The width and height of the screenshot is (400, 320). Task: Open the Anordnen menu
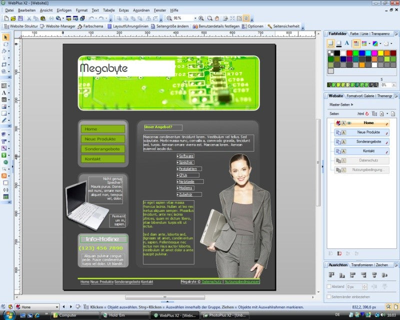[141, 10]
